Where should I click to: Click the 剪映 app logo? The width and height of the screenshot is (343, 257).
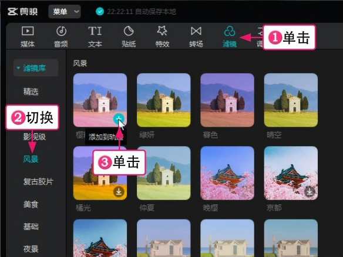click(x=23, y=12)
